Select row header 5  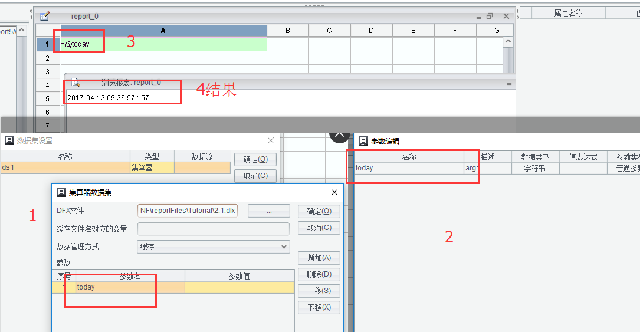(x=48, y=98)
